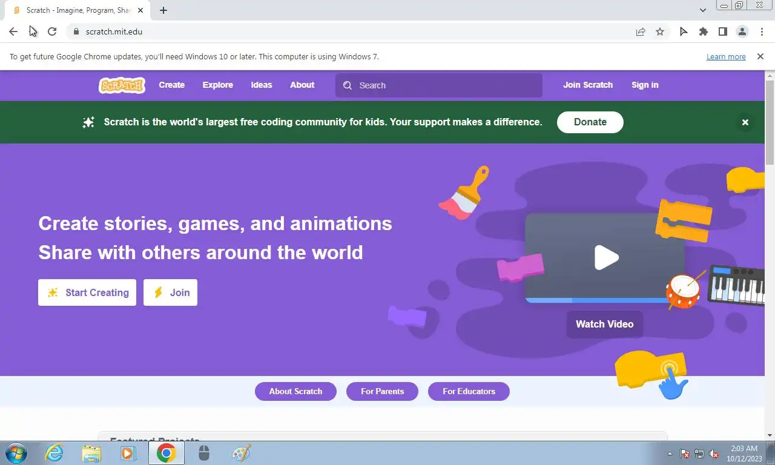Screen dimensions: 775x465
Task: Click the Chrome taskbar icon
Action: coord(166,453)
